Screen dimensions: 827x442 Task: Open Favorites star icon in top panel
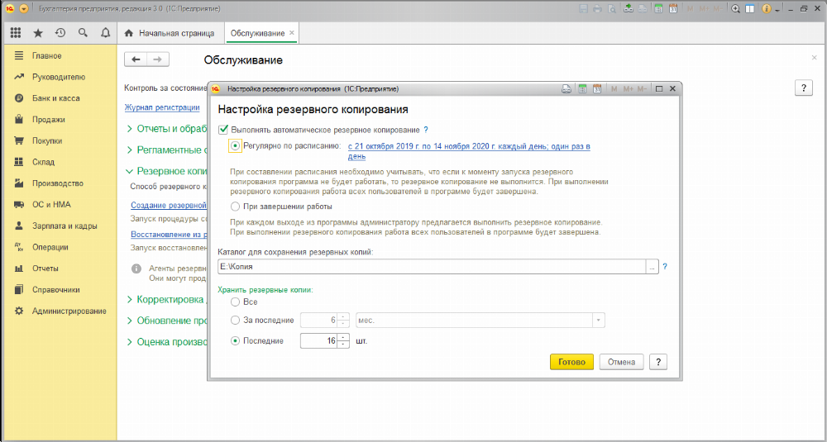point(38,33)
